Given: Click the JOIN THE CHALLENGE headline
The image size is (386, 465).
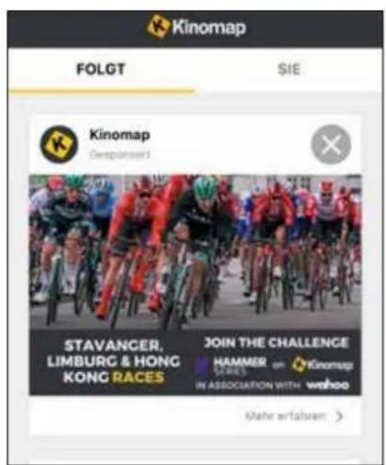Looking at the screenshot, I should click(x=277, y=343).
